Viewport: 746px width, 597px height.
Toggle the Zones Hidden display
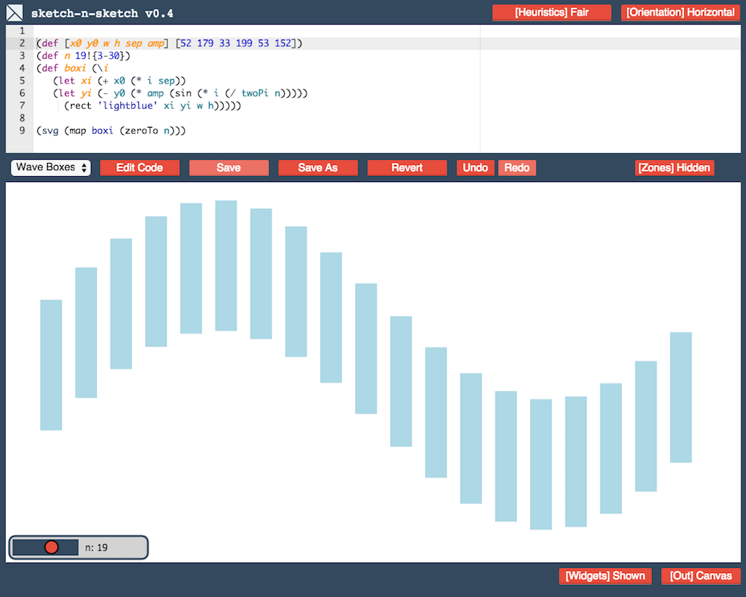[x=674, y=168]
